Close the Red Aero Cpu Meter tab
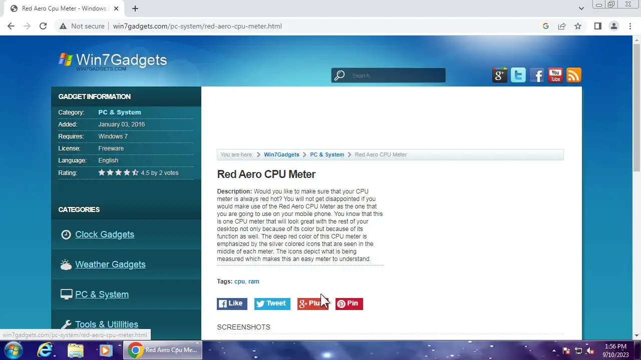 click(x=116, y=8)
